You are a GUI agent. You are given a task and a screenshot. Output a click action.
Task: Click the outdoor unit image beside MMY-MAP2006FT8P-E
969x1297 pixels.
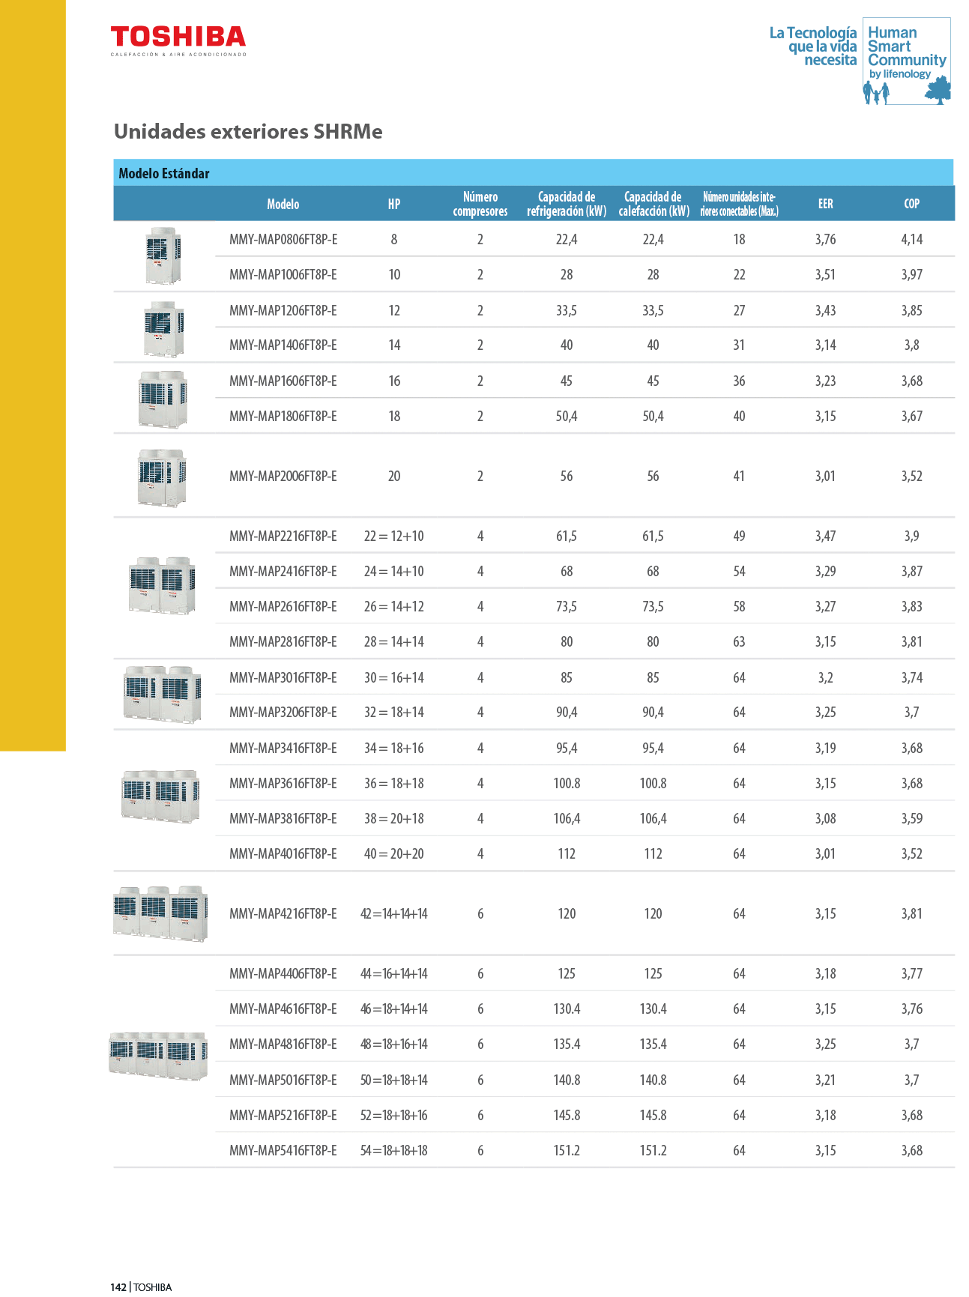[x=162, y=477]
